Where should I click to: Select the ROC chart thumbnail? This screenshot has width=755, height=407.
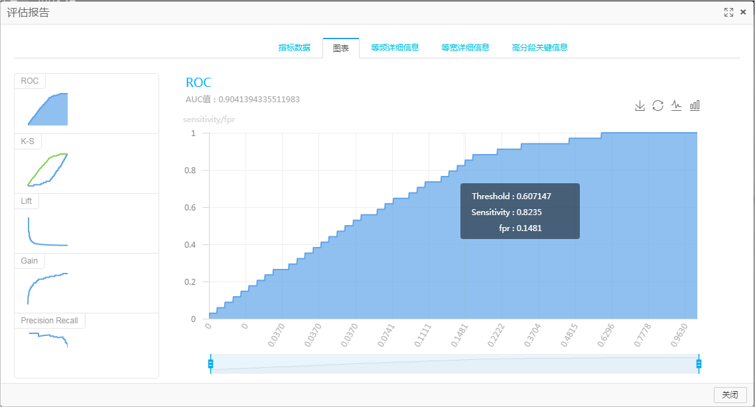(x=87, y=104)
